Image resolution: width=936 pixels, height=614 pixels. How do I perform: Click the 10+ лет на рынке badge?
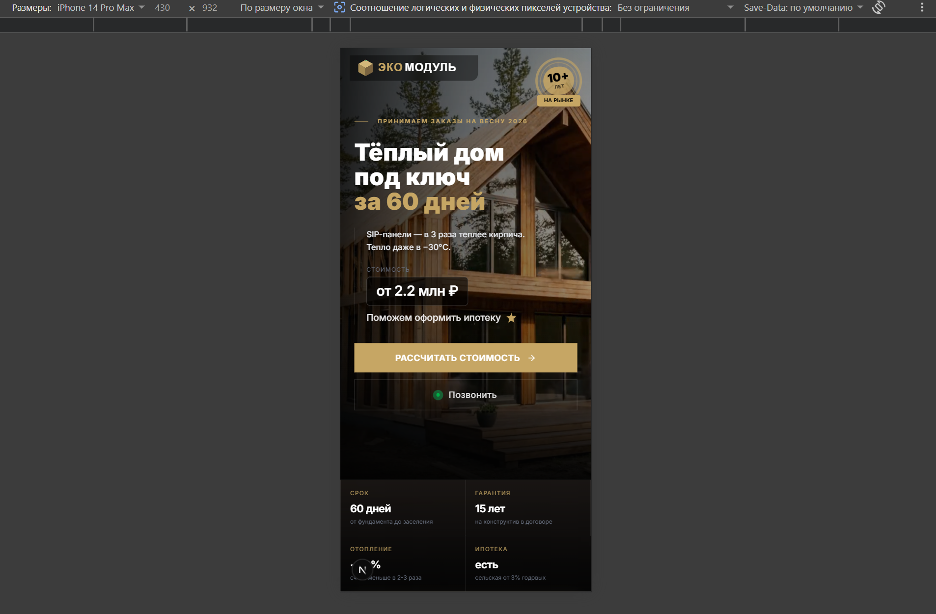tap(558, 82)
